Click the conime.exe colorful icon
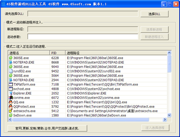Image resolution: width=180 pixels, height=137 pixels. point(10,98)
